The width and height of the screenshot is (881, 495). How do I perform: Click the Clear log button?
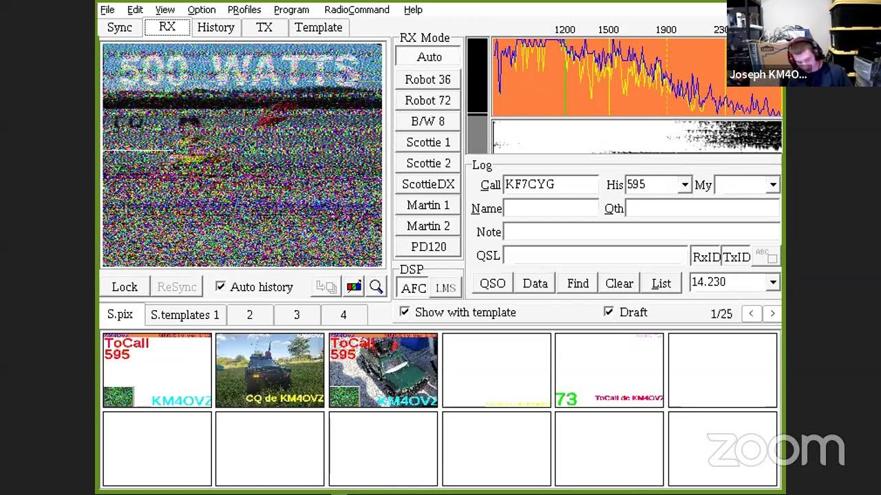(x=619, y=283)
